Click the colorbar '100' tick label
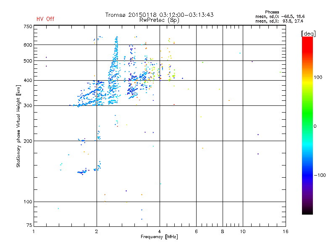336x252 pixels. click(318, 77)
